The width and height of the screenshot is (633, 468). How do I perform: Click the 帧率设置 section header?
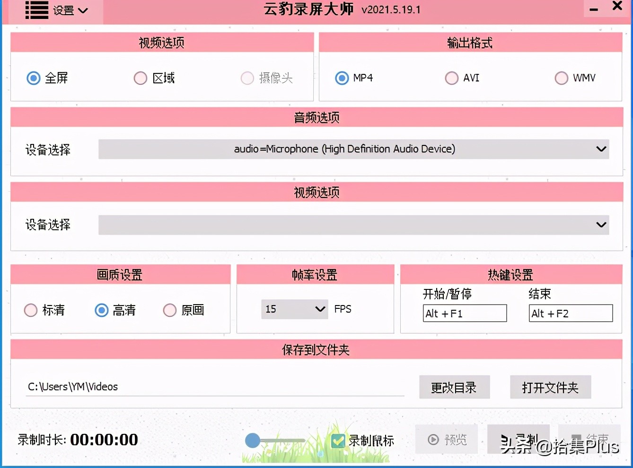[315, 275]
